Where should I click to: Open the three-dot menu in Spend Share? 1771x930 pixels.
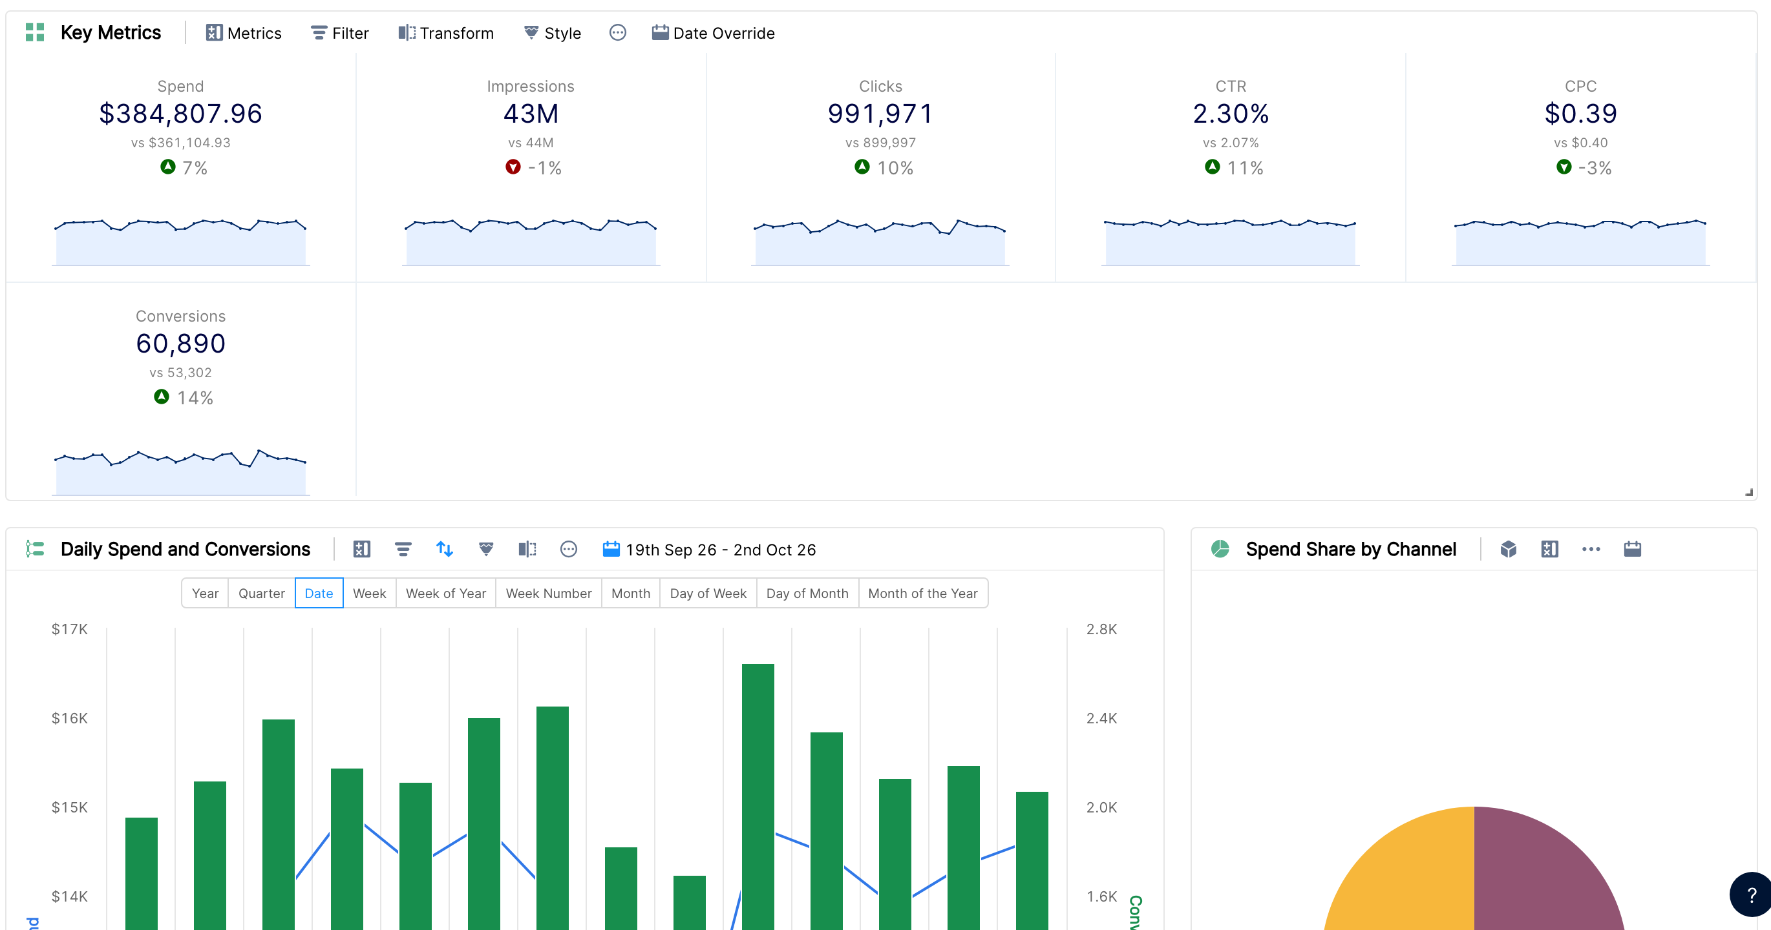coord(1591,549)
